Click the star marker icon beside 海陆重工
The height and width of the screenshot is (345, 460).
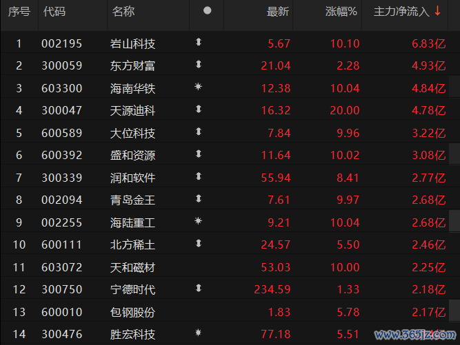coord(199,221)
